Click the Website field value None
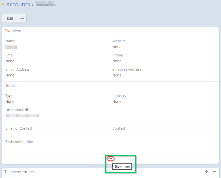The height and width of the screenshot is (178, 221). [117, 47]
